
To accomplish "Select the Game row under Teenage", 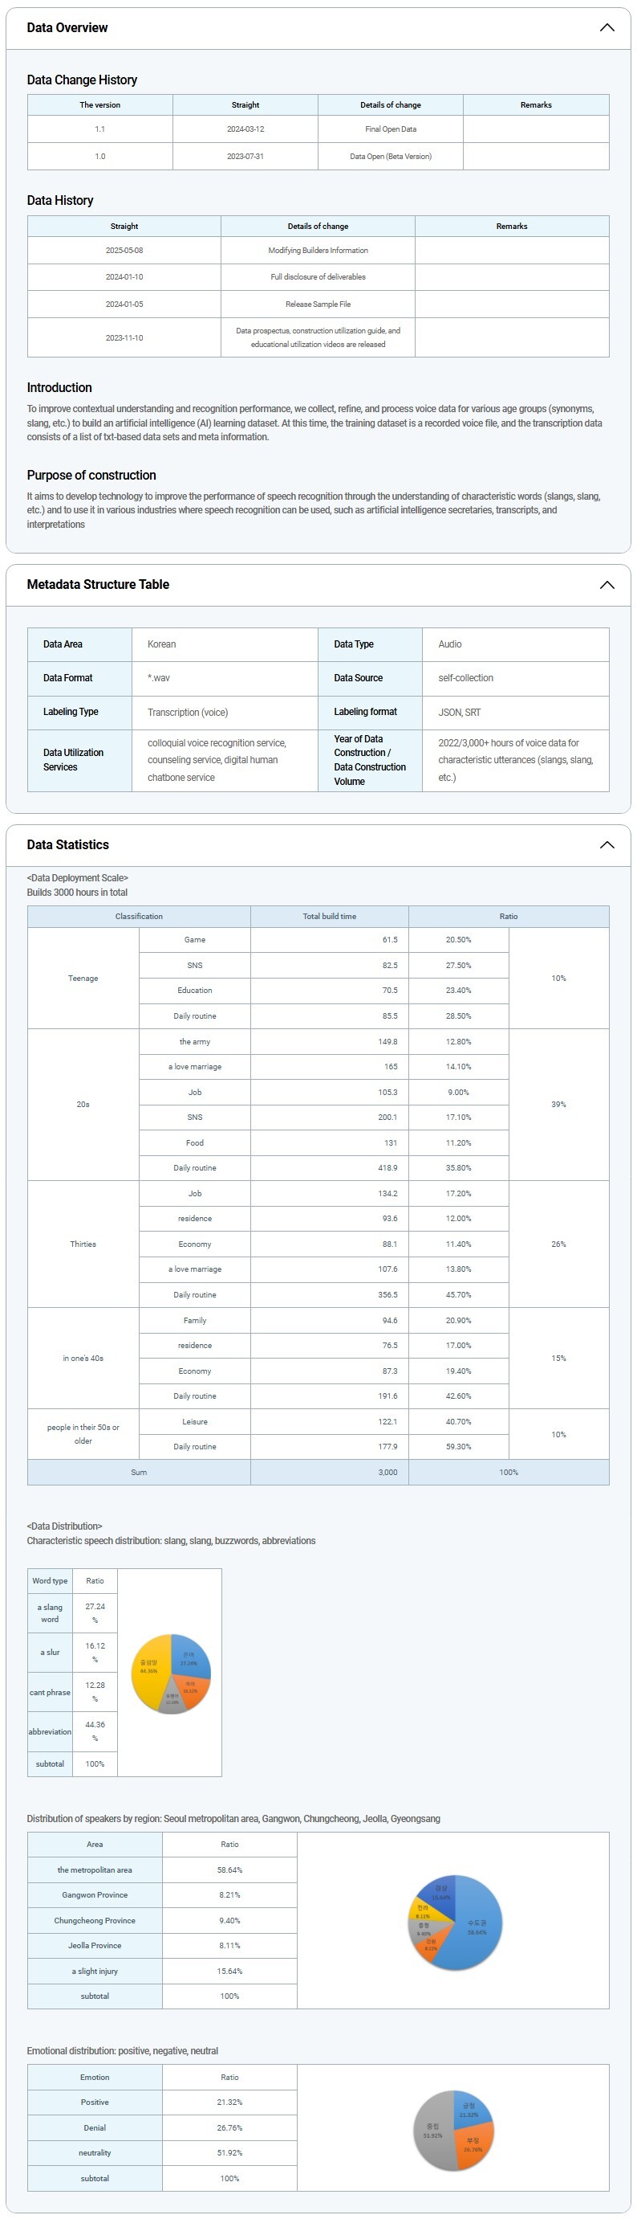I will coord(194,940).
